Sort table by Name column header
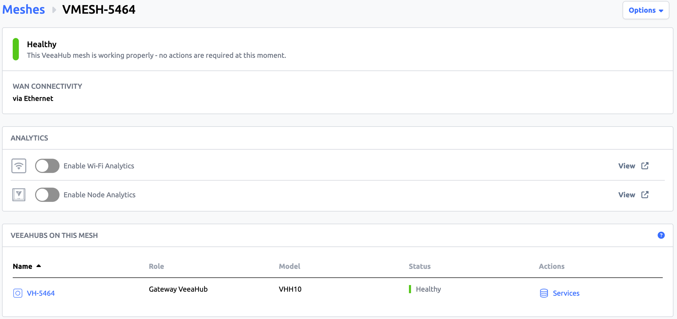677x319 pixels. click(23, 266)
